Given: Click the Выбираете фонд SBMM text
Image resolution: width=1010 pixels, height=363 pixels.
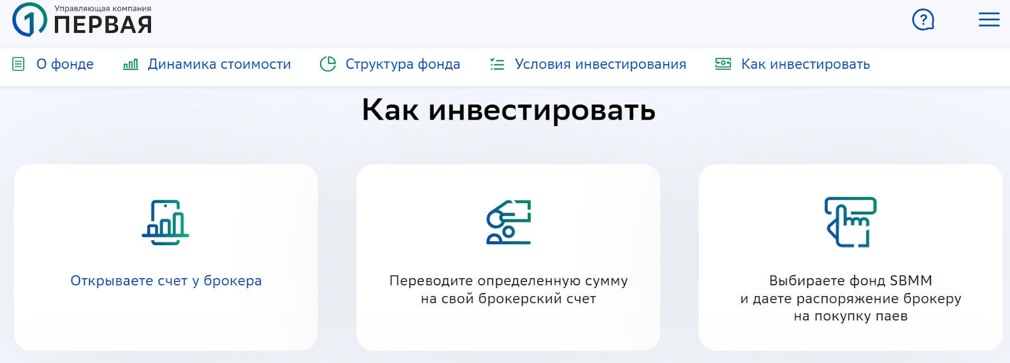Looking at the screenshot, I should [x=851, y=280].
